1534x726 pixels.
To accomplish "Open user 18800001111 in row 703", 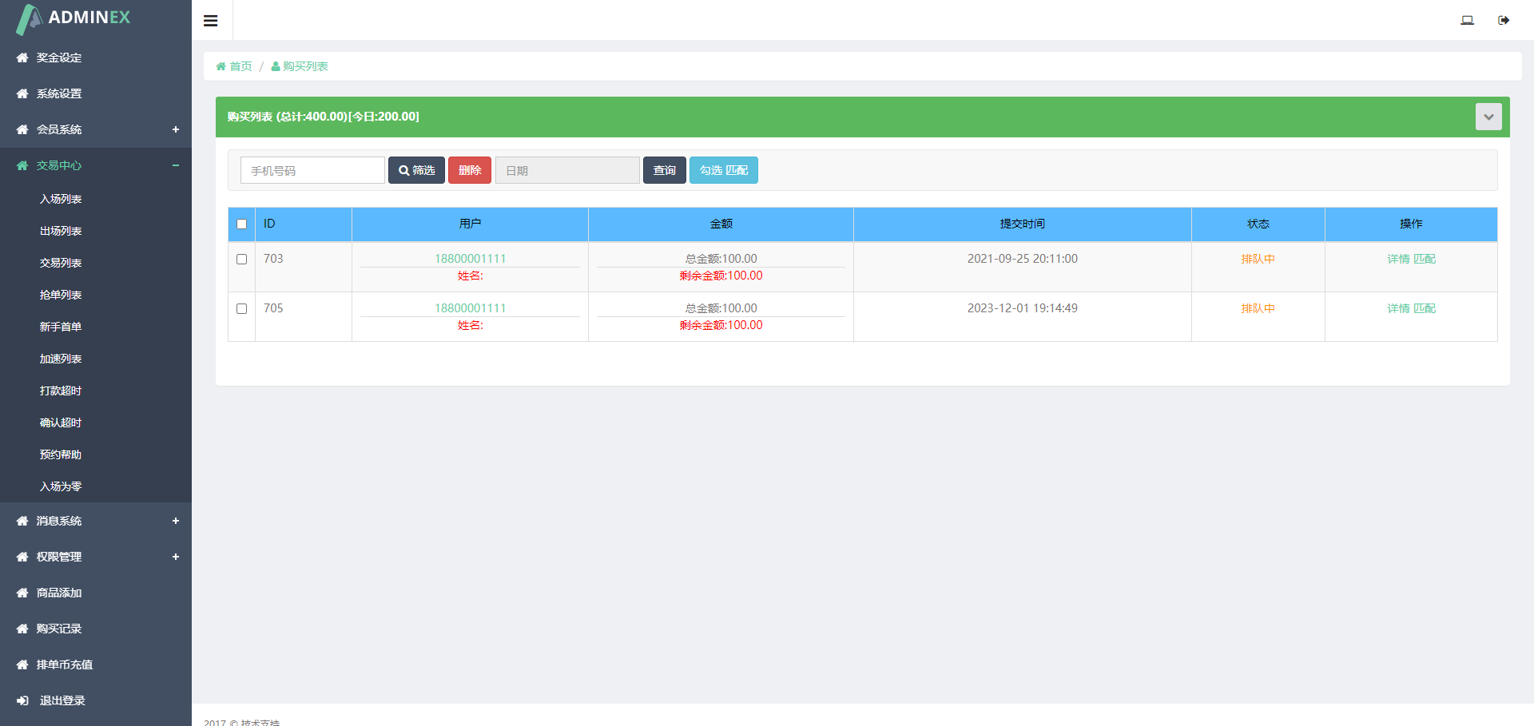I will coord(470,259).
